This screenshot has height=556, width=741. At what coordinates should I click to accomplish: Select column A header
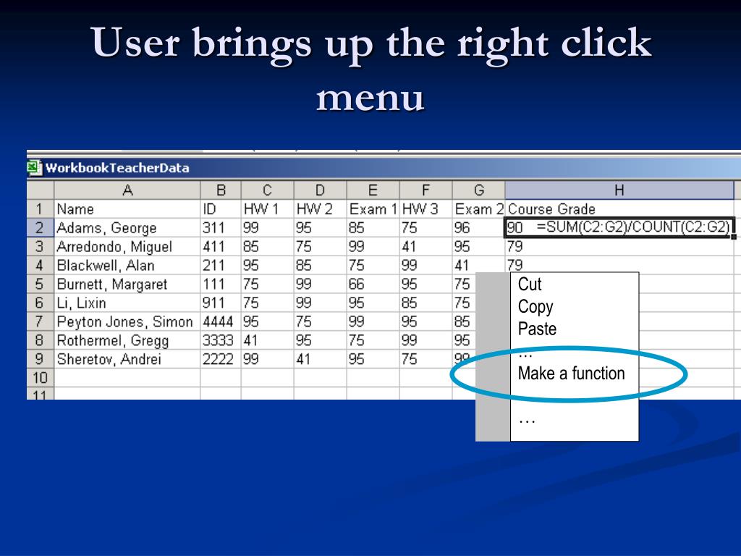pos(127,190)
